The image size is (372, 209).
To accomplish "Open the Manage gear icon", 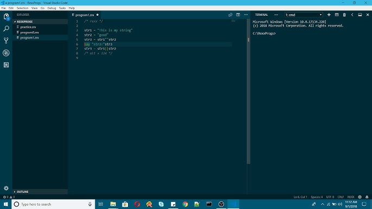I will 6,188.
